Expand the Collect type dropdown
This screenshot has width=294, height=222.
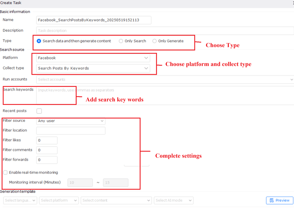coord(93,68)
